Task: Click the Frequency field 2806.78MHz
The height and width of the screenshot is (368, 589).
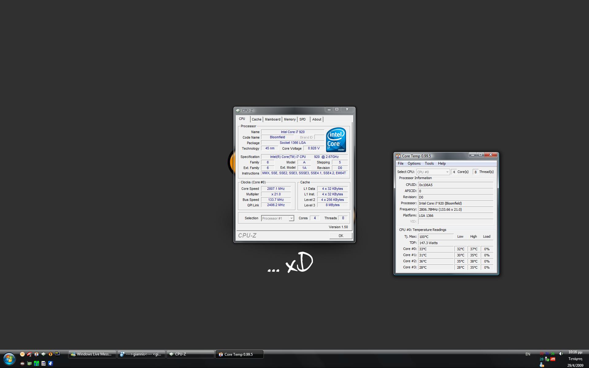Action: pyautogui.click(x=456, y=209)
